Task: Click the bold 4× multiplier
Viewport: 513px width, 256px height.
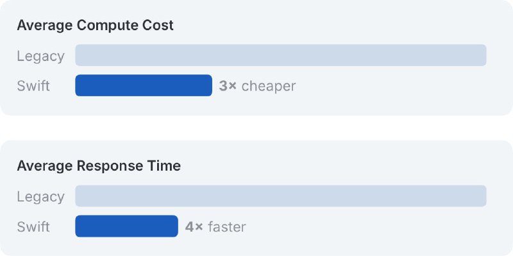Action: coord(194,227)
